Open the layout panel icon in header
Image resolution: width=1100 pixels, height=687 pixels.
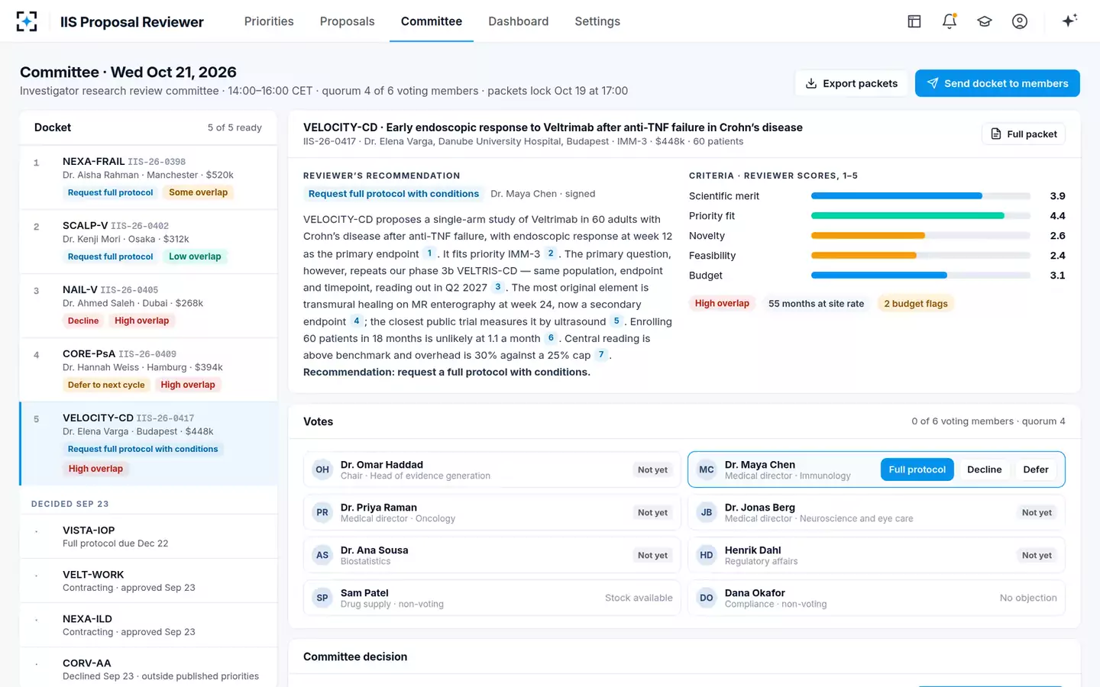coord(914,21)
